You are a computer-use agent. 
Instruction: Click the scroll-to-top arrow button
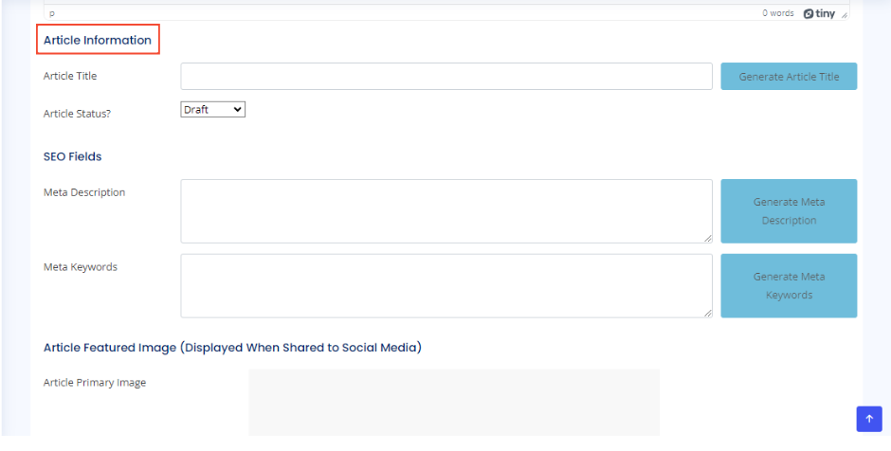pos(869,419)
